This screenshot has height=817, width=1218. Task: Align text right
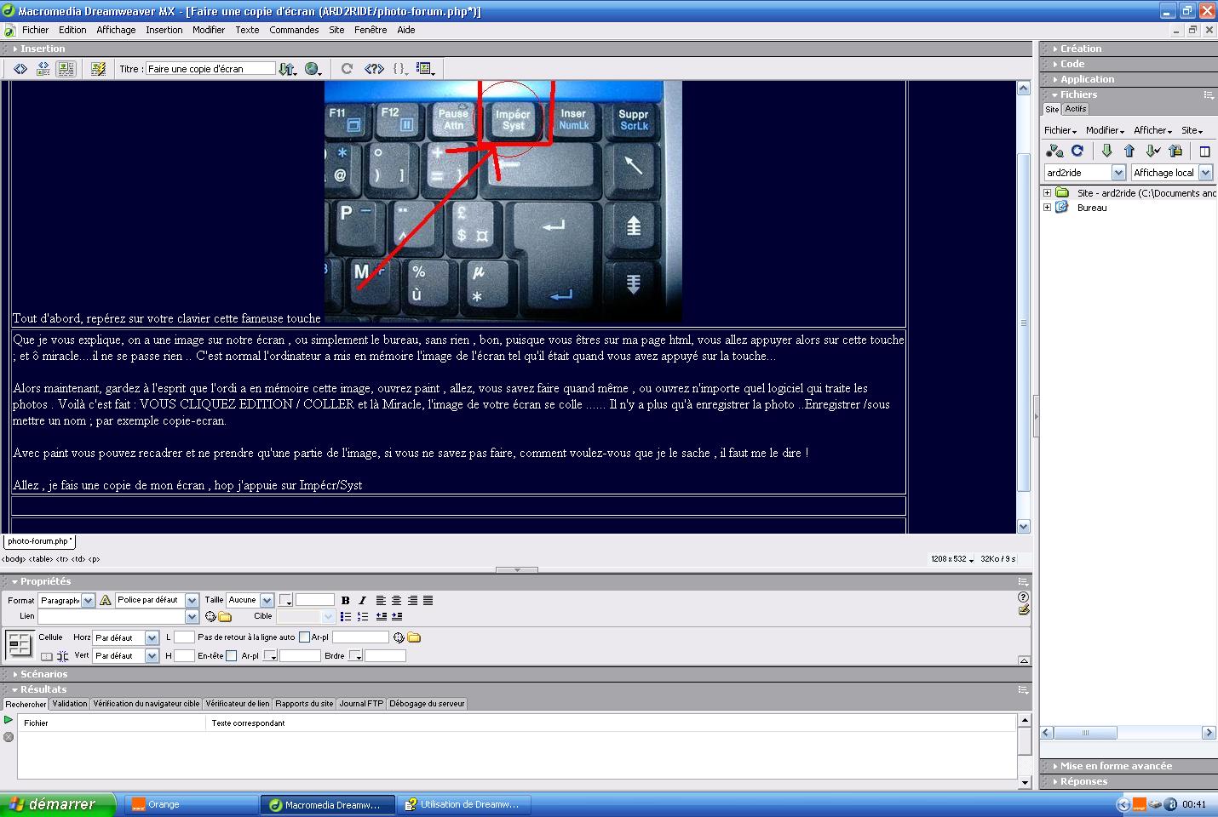[x=412, y=600]
